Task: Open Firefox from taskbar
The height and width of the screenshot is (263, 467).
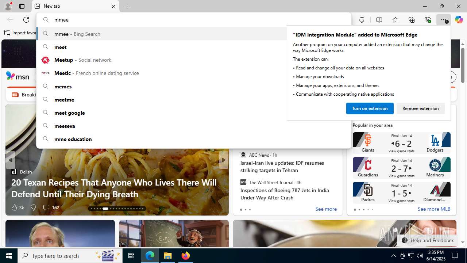Action: [186, 256]
